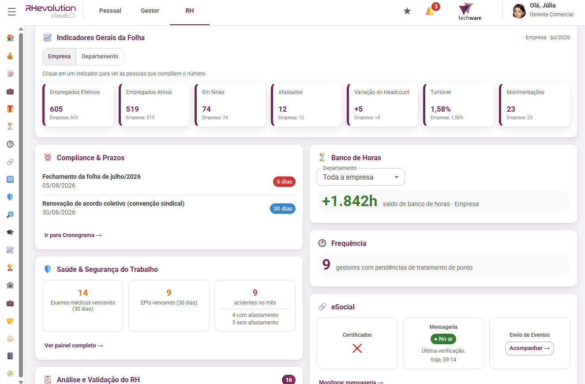585x384 pixels.
Task: Click the puzzle piece sidebar icon
Action: (x=10, y=373)
